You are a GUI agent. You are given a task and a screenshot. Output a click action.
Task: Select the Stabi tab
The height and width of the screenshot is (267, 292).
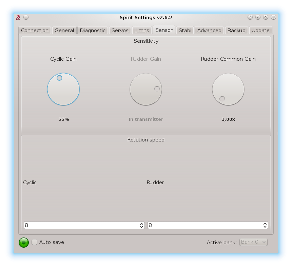(x=185, y=31)
